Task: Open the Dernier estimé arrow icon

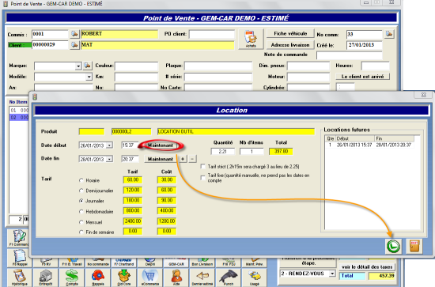Action: [202, 278]
